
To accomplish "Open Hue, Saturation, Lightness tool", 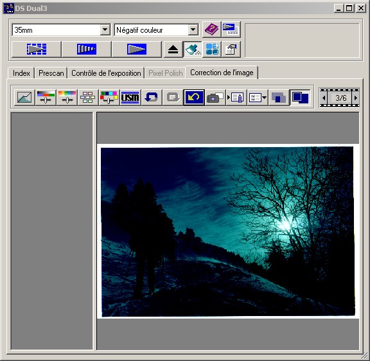I will tap(67, 97).
